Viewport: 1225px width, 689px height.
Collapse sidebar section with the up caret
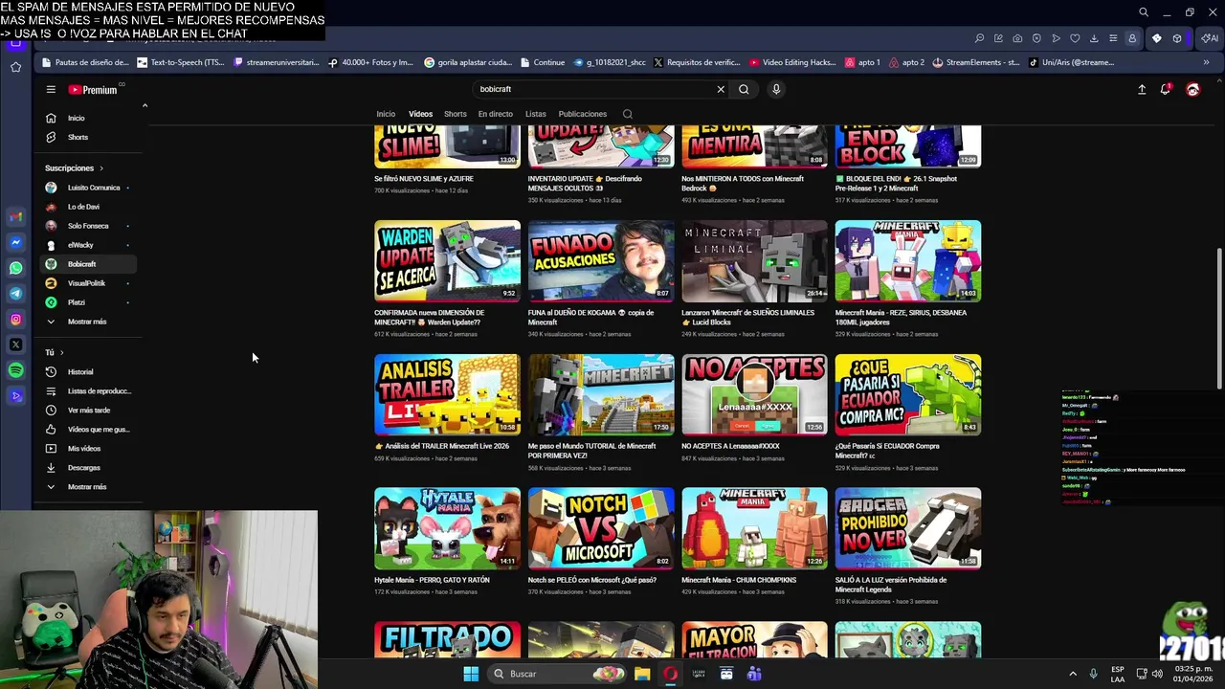pyautogui.click(x=145, y=105)
